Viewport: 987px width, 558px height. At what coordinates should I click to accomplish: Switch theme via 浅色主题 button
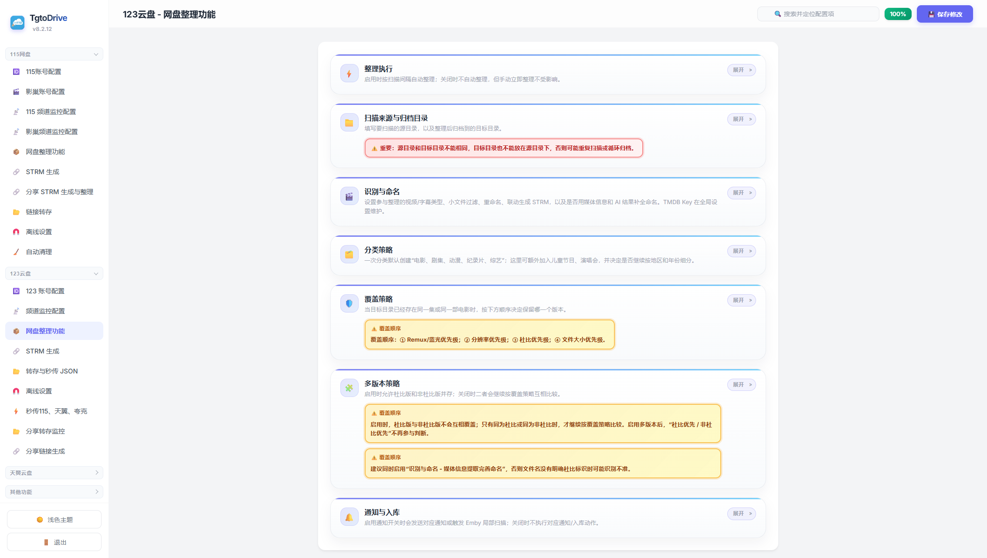(54, 520)
